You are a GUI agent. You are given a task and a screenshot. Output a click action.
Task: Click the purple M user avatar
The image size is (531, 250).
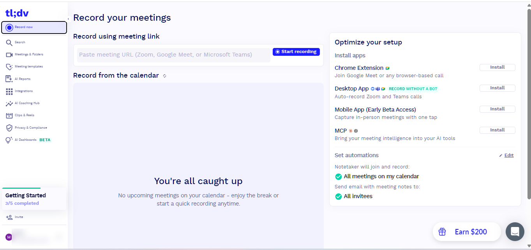(x=9, y=237)
